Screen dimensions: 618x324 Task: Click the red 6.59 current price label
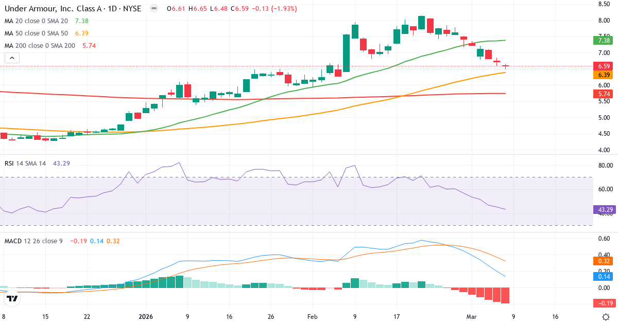[x=602, y=66]
